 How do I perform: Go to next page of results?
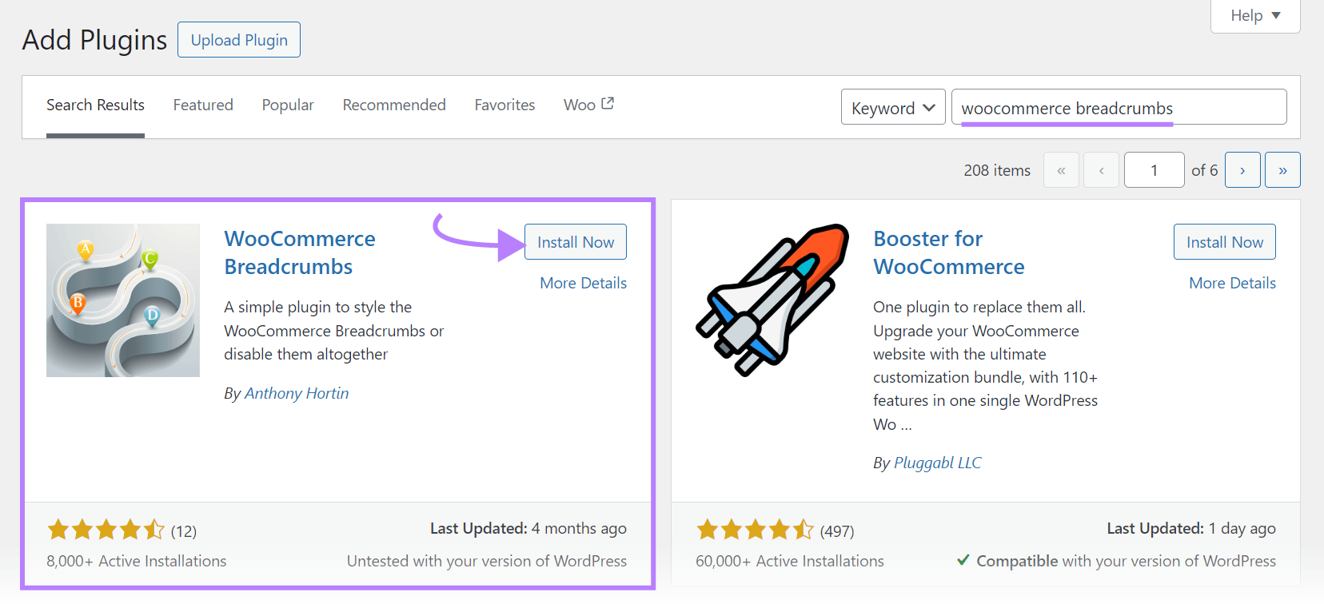1242,170
